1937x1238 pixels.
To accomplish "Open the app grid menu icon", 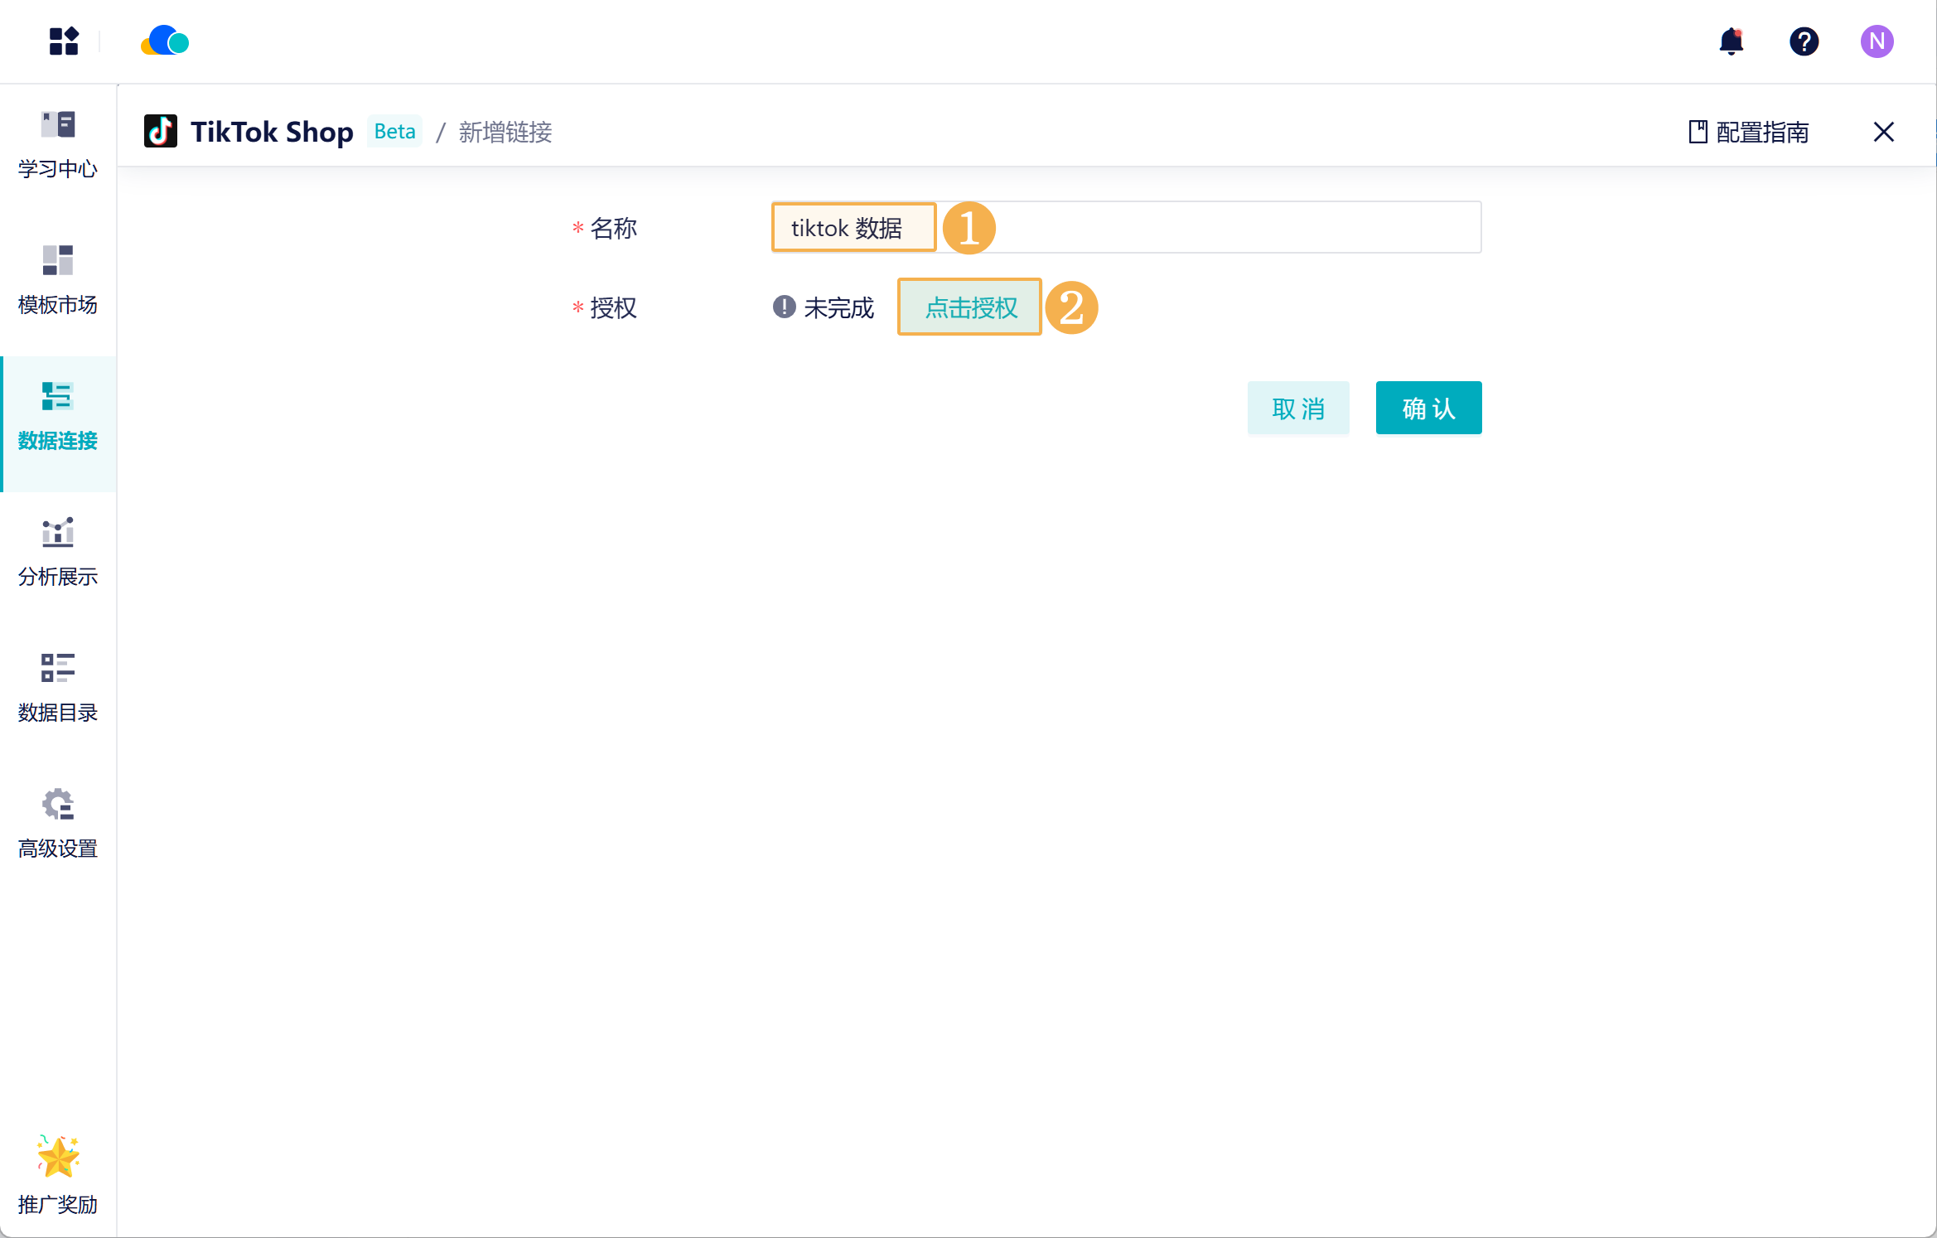I will (x=63, y=41).
